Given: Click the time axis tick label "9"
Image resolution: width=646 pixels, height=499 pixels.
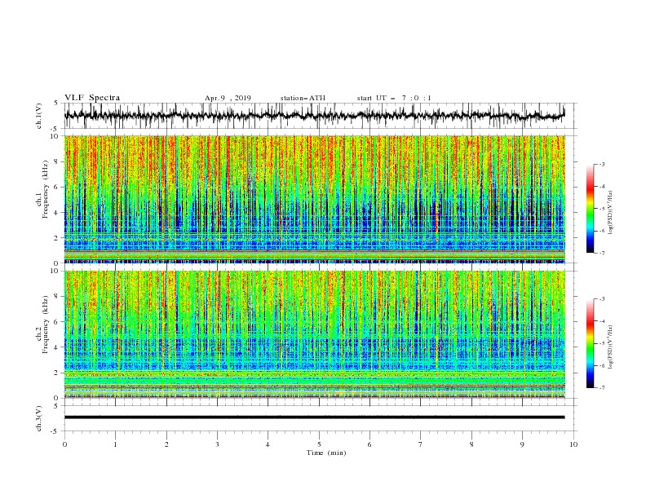Looking at the screenshot, I should click(x=522, y=444).
